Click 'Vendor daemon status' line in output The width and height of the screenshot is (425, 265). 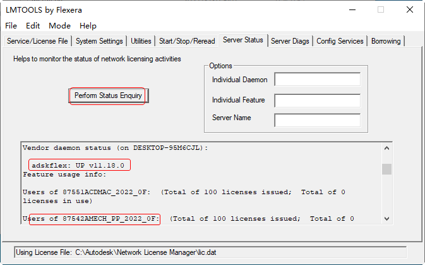[115, 148]
